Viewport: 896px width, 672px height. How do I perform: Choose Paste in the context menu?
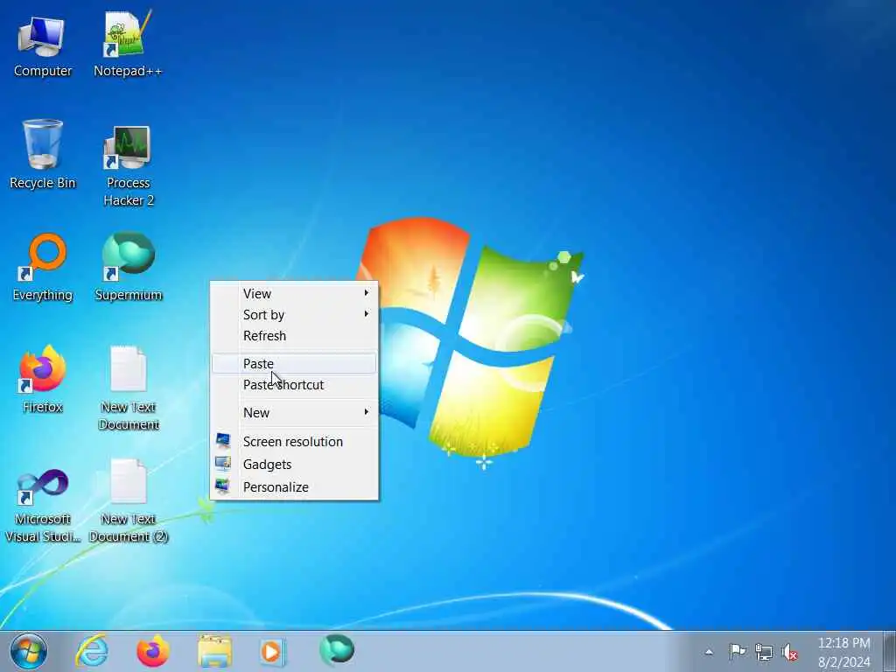pos(294,364)
